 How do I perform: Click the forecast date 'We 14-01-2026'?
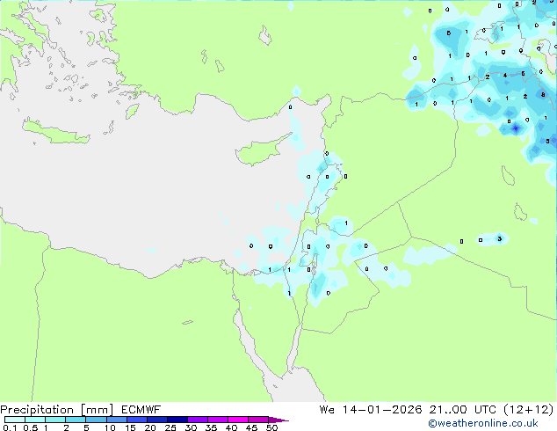371,410
